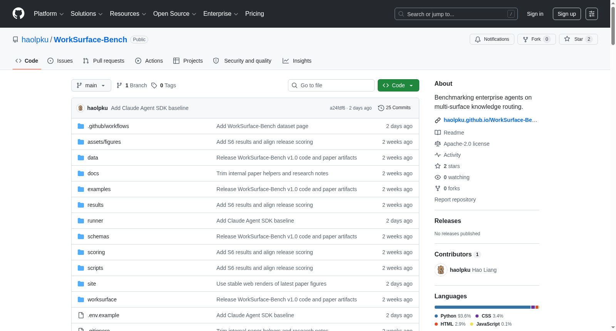Click the schemas folder icon
The height and width of the screenshot is (331, 616).
click(81, 236)
